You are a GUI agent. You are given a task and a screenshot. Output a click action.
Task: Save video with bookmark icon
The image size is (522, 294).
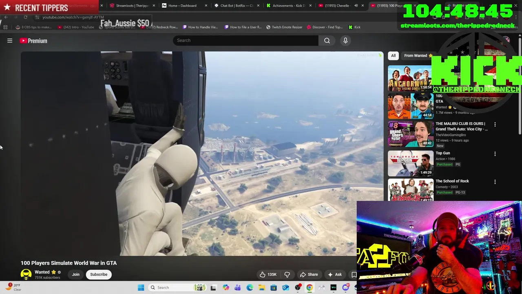(x=354, y=274)
